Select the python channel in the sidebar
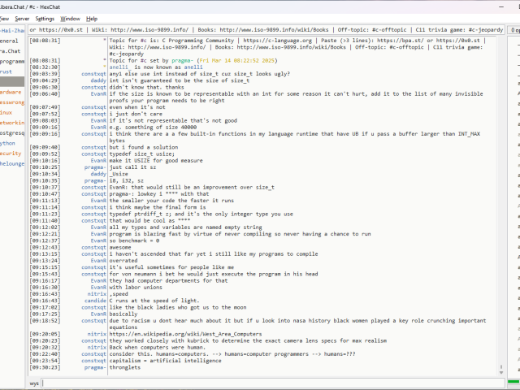Image resolution: width=520 pixels, height=390 pixels. click(x=8, y=142)
